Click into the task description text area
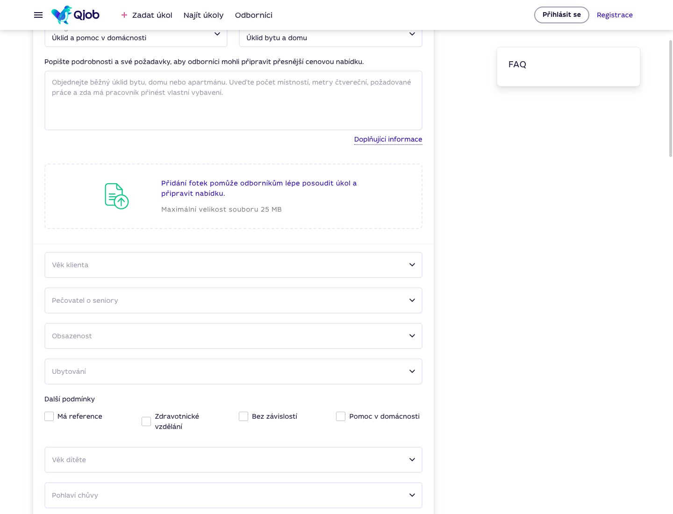 (233, 100)
